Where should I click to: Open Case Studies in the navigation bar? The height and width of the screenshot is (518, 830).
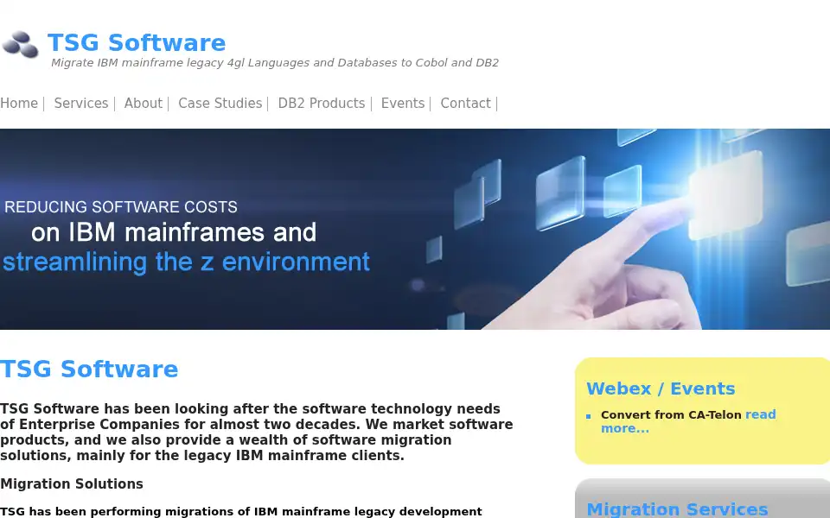(220, 103)
